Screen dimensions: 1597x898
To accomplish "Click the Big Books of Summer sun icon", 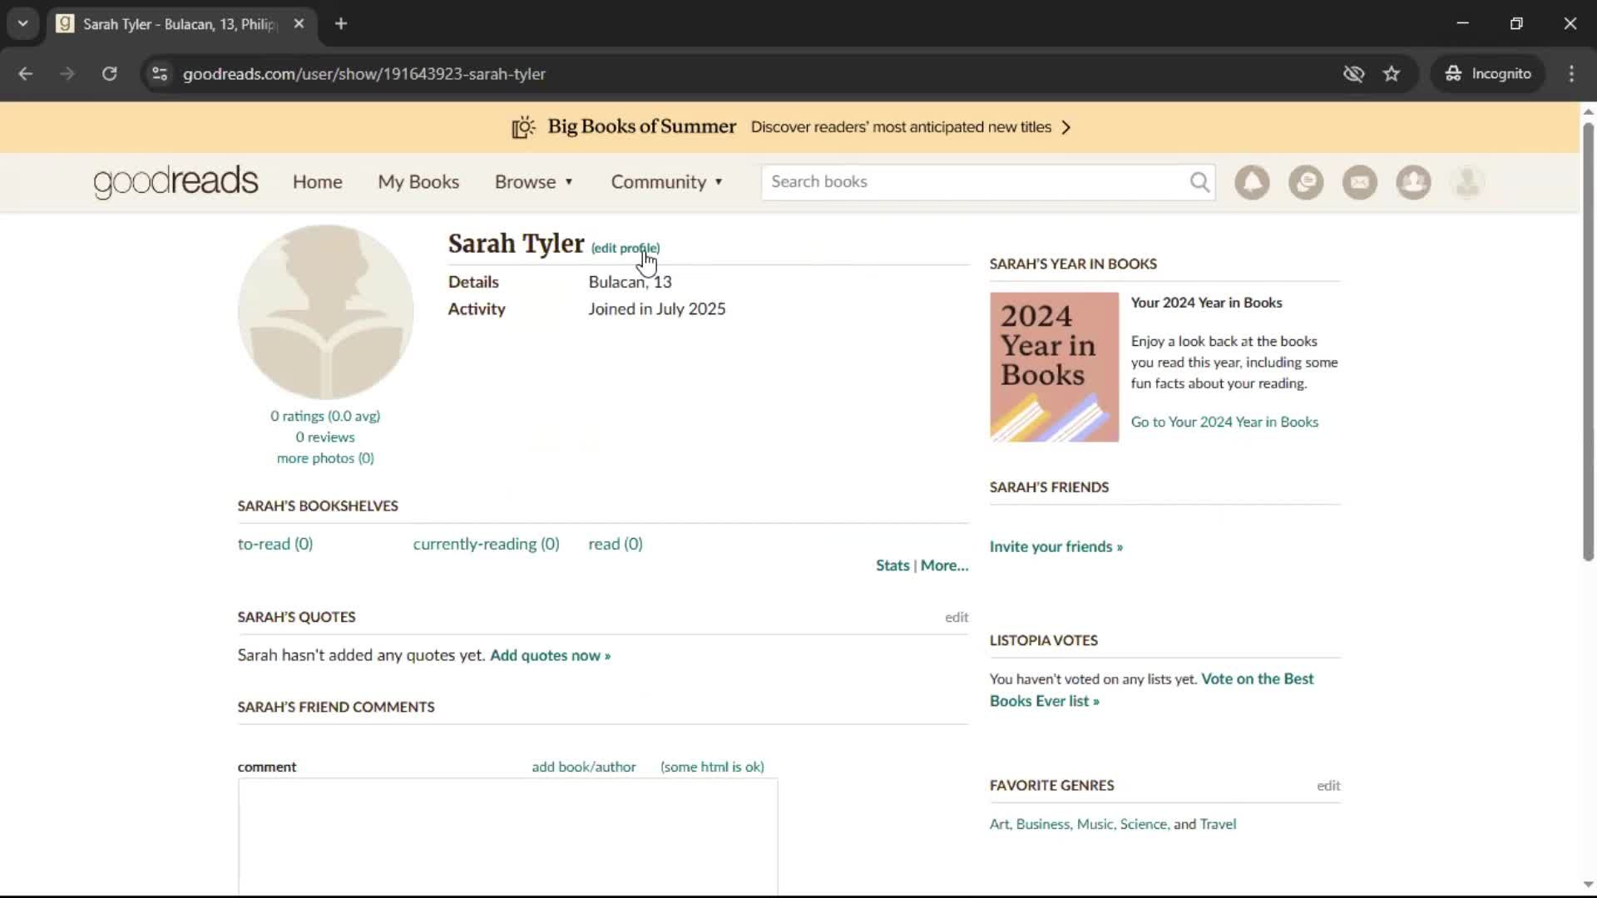I will click(x=523, y=127).
